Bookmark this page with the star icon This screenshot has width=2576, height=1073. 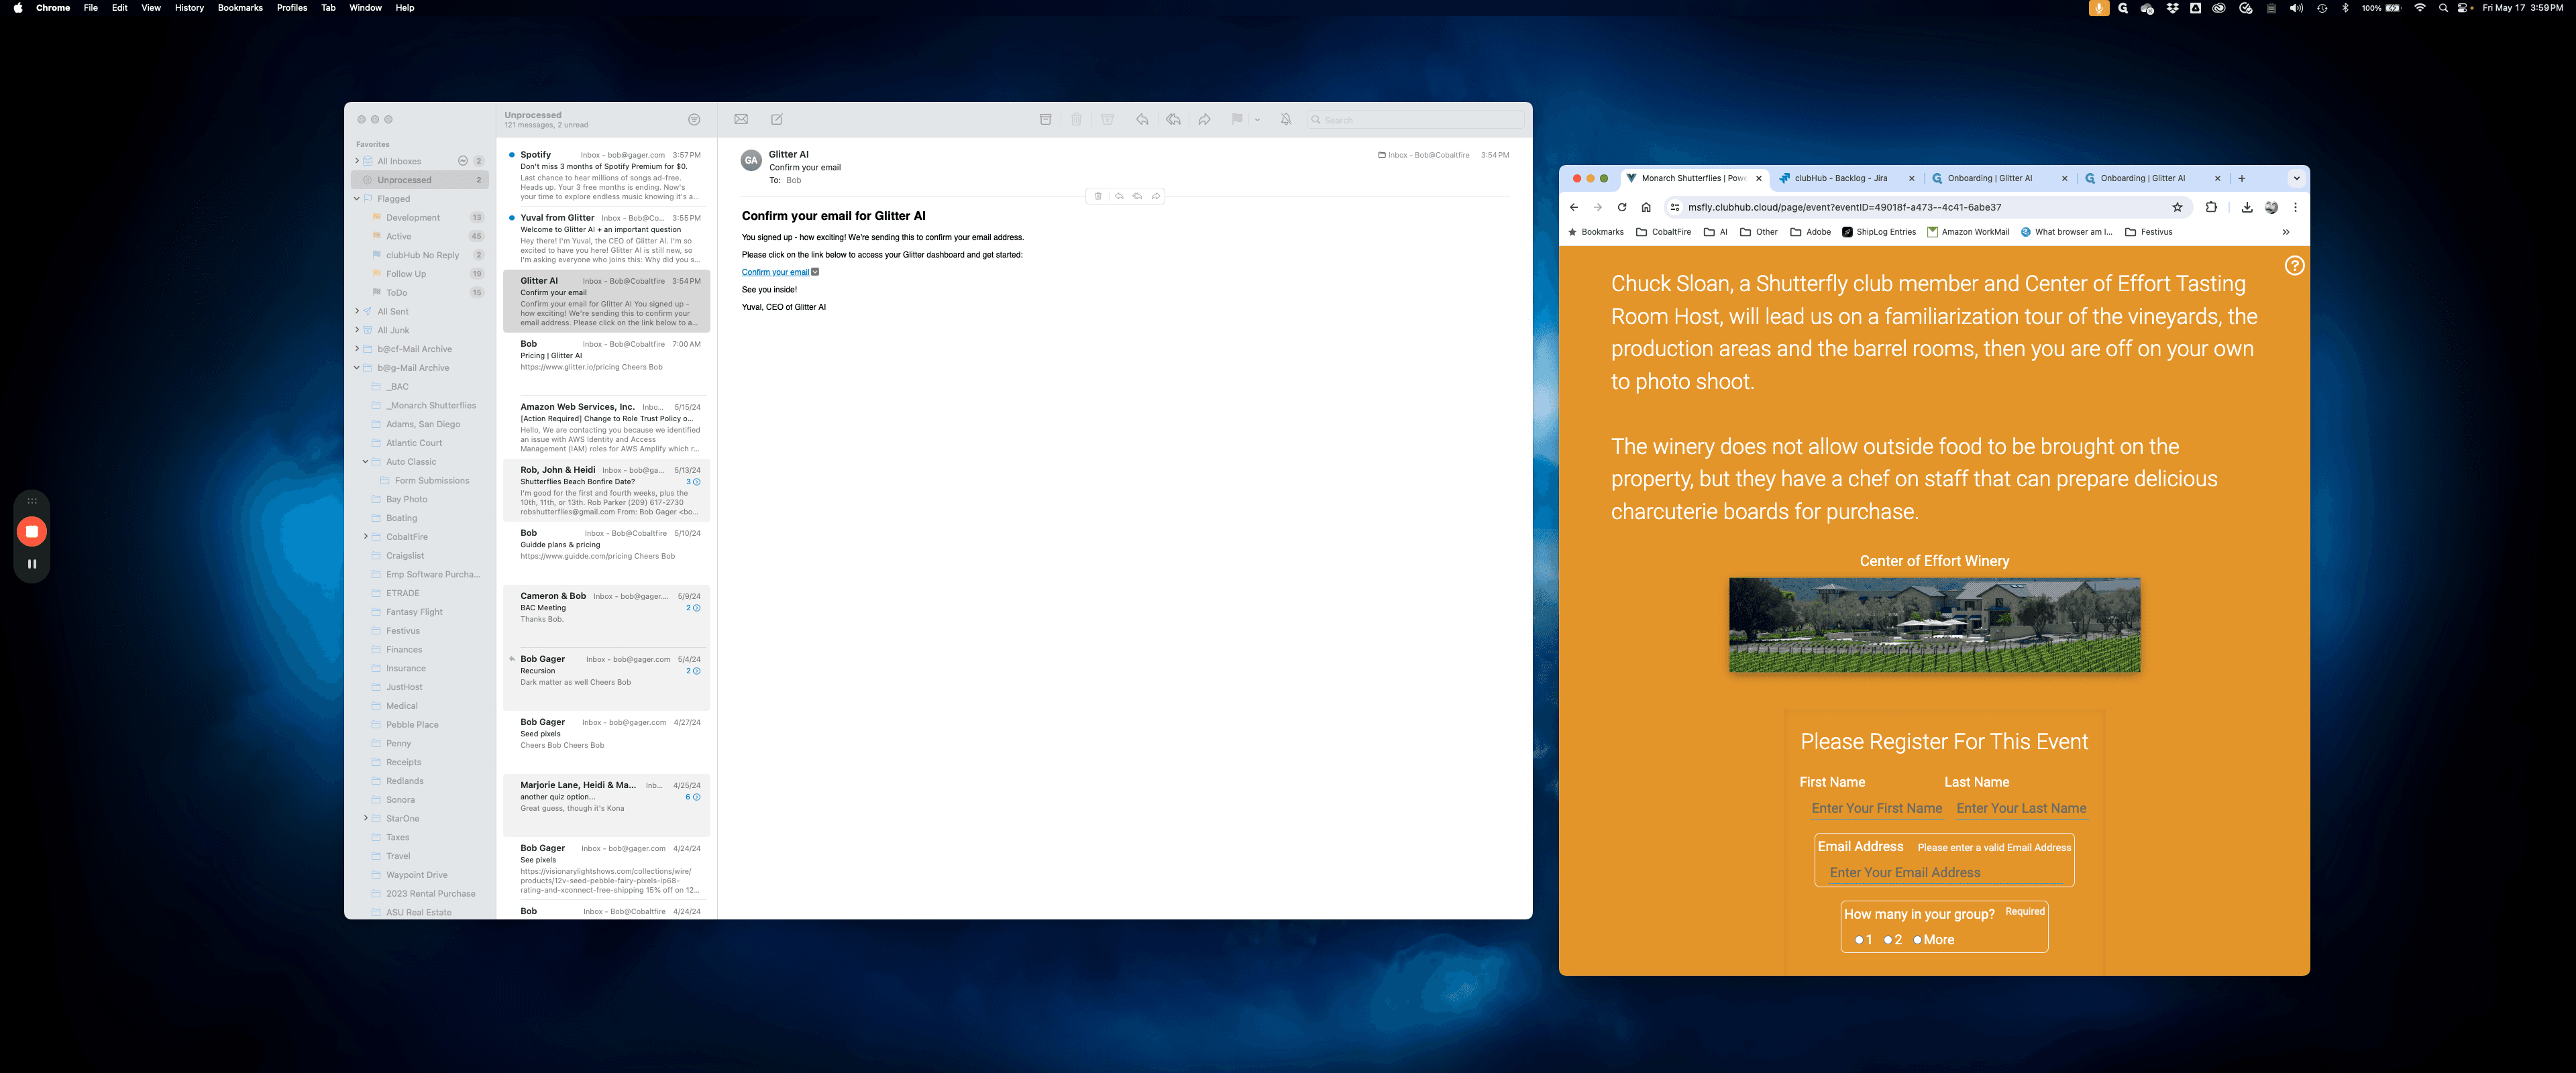[x=2177, y=207]
